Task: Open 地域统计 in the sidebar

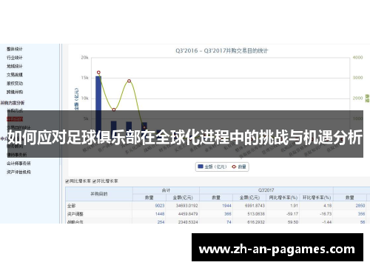Action: pyautogui.click(x=15, y=67)
